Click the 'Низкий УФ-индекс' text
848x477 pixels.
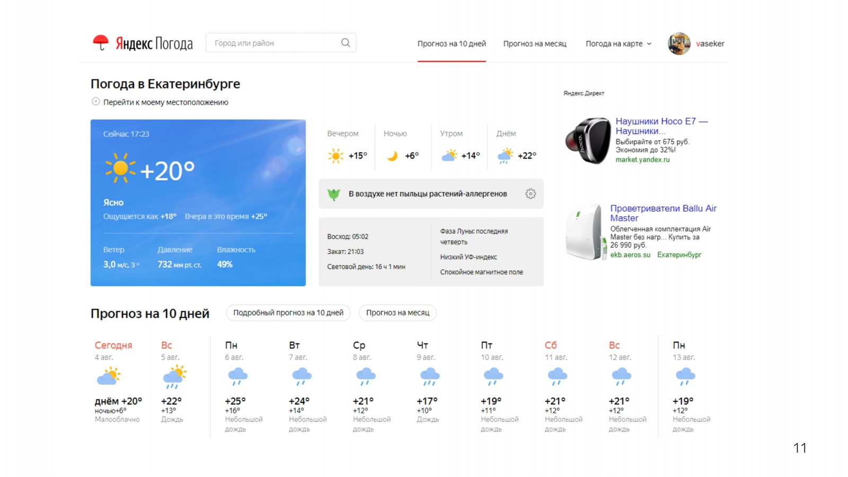(469, 257)
